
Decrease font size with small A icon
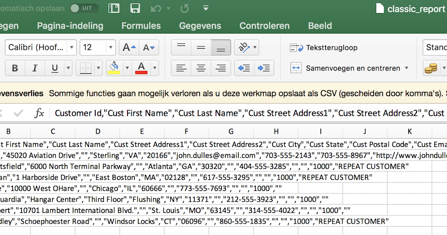point(149,47)
